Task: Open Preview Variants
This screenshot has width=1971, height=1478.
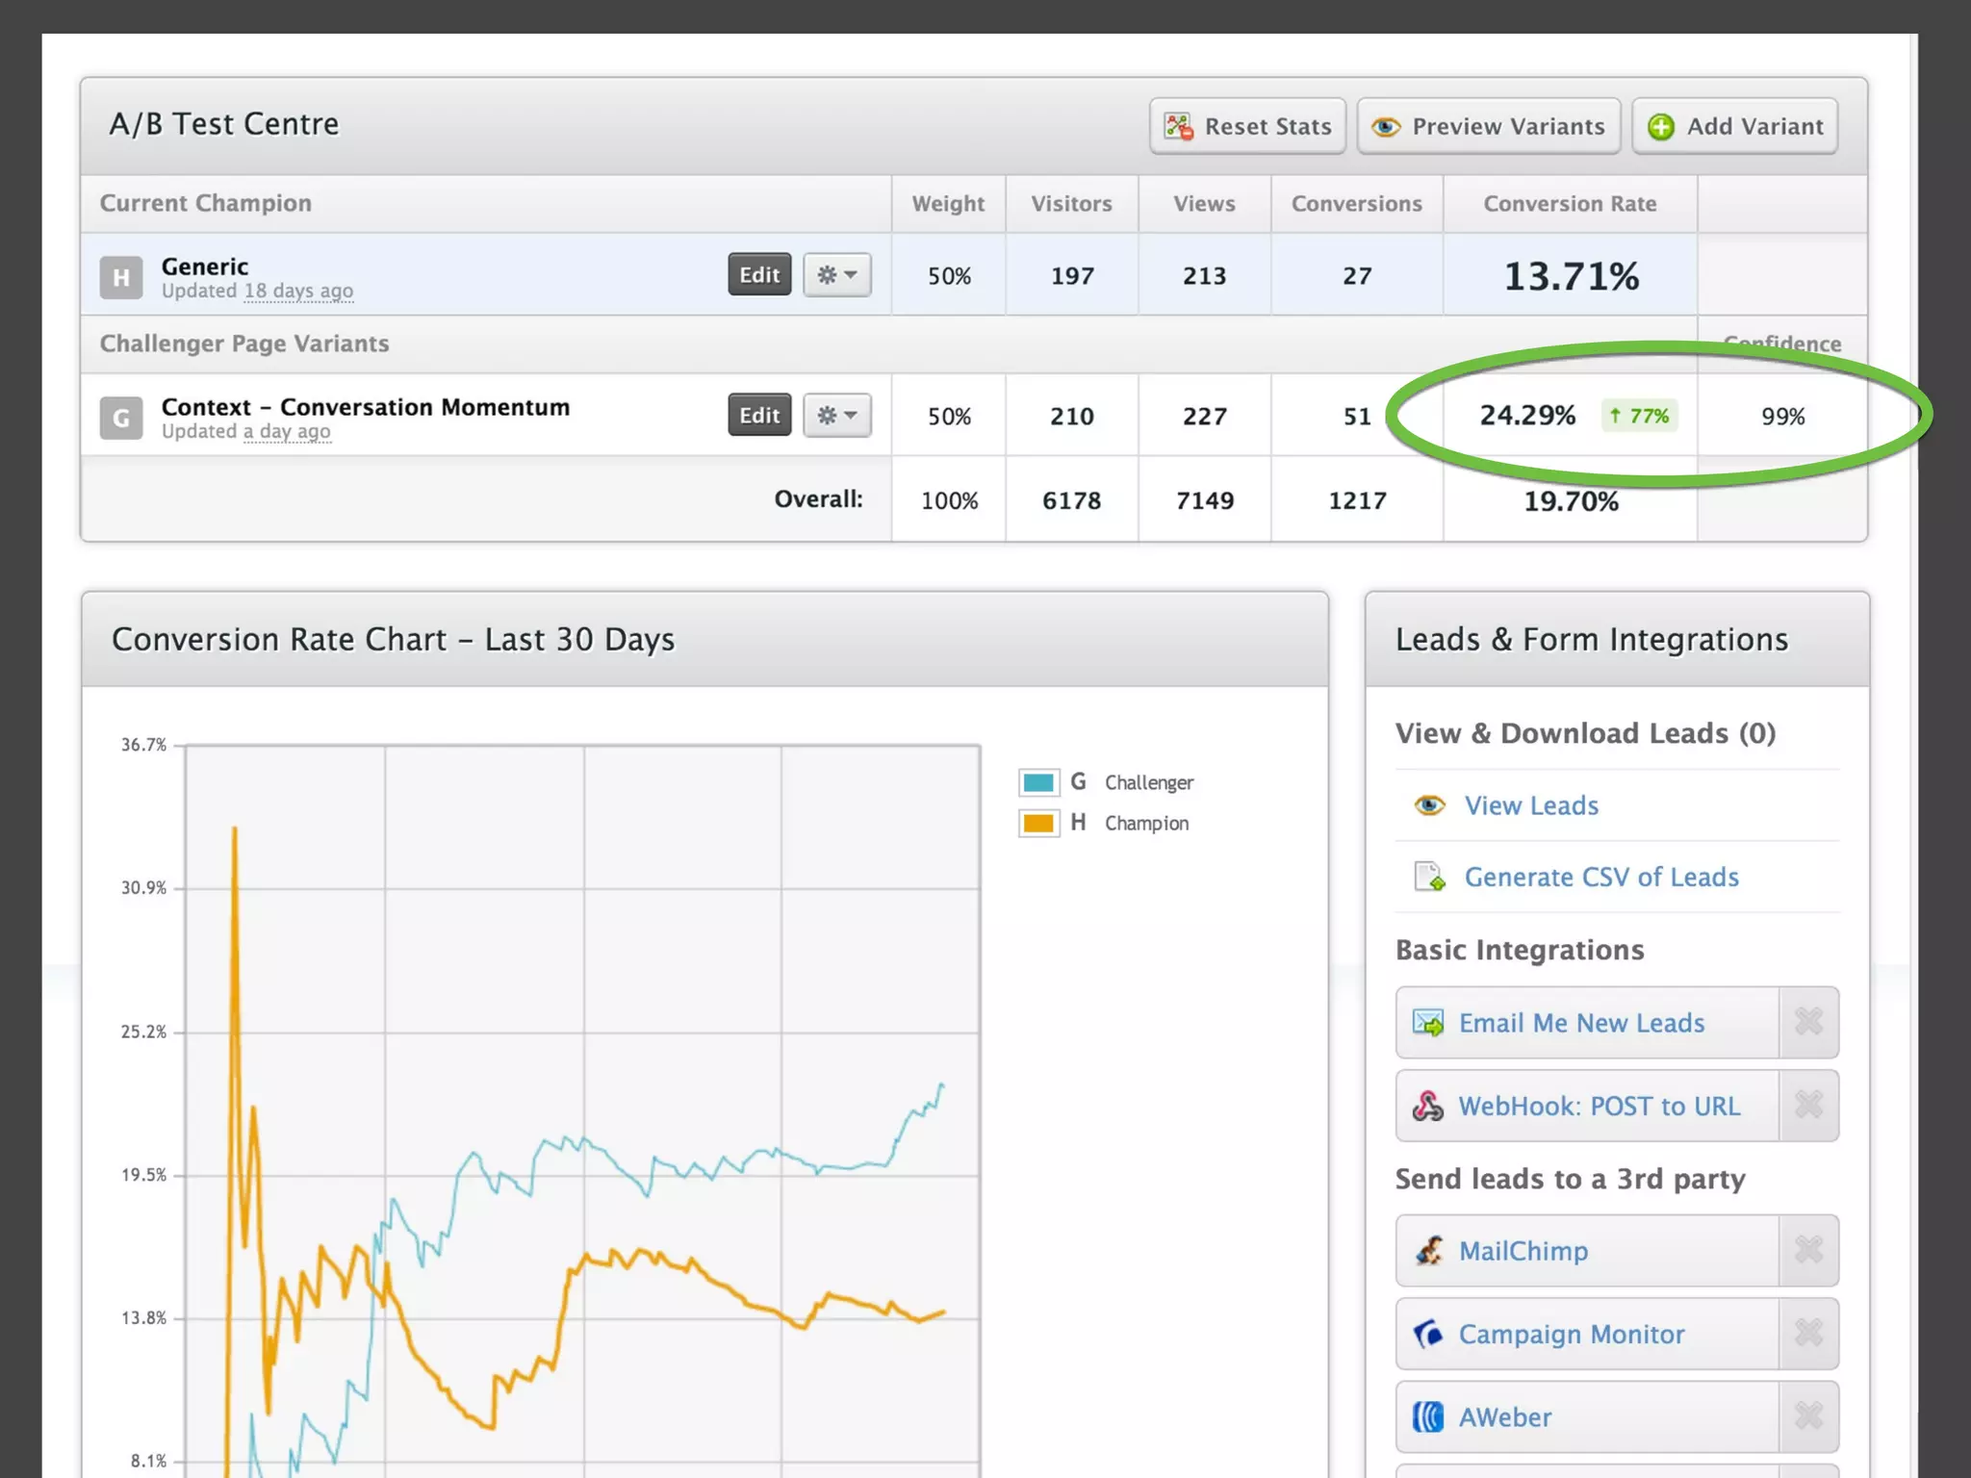Action: 1488,126
